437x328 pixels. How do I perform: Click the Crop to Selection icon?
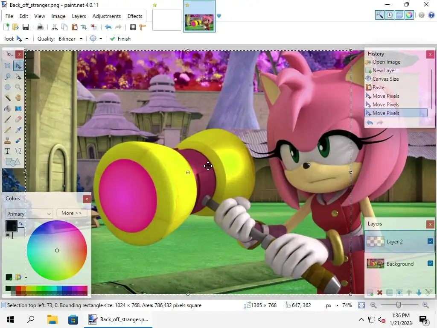click(84, 27)
